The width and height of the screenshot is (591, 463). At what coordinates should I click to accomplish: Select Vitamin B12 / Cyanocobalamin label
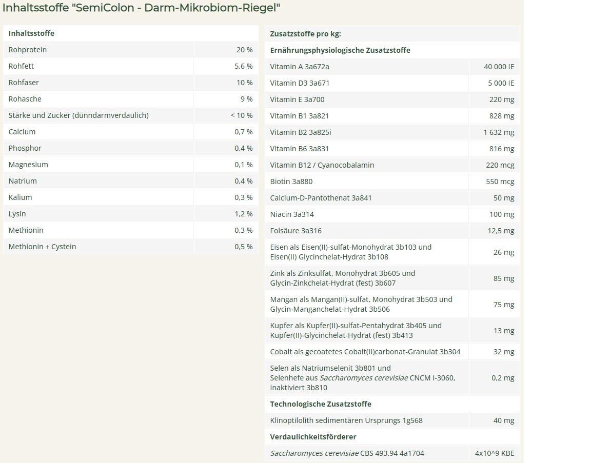pyautogui.click(x=322, y=165)
